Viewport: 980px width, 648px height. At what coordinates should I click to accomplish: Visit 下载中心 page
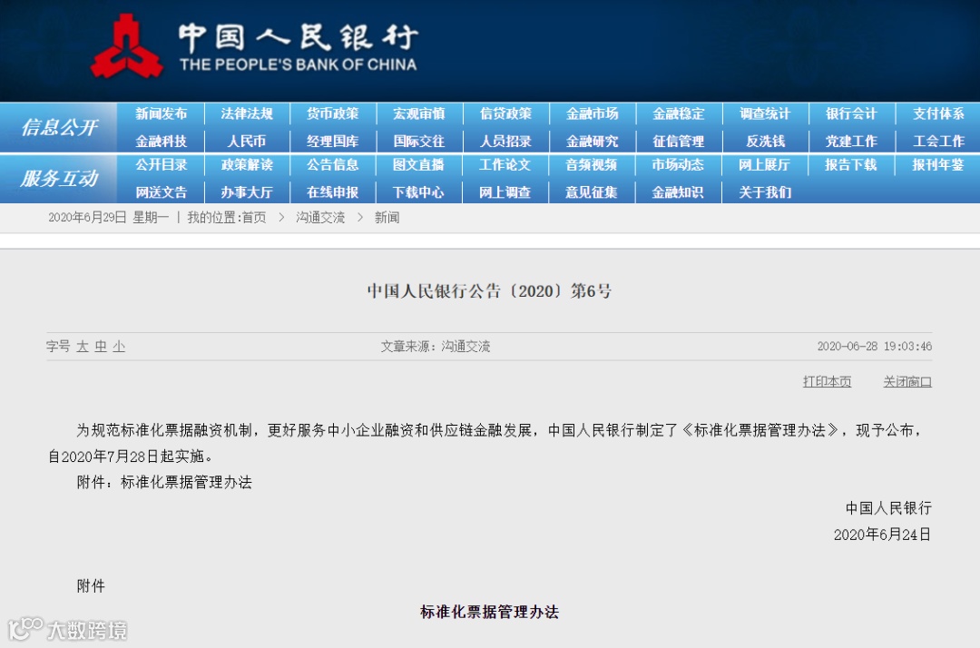click(419, 192)
